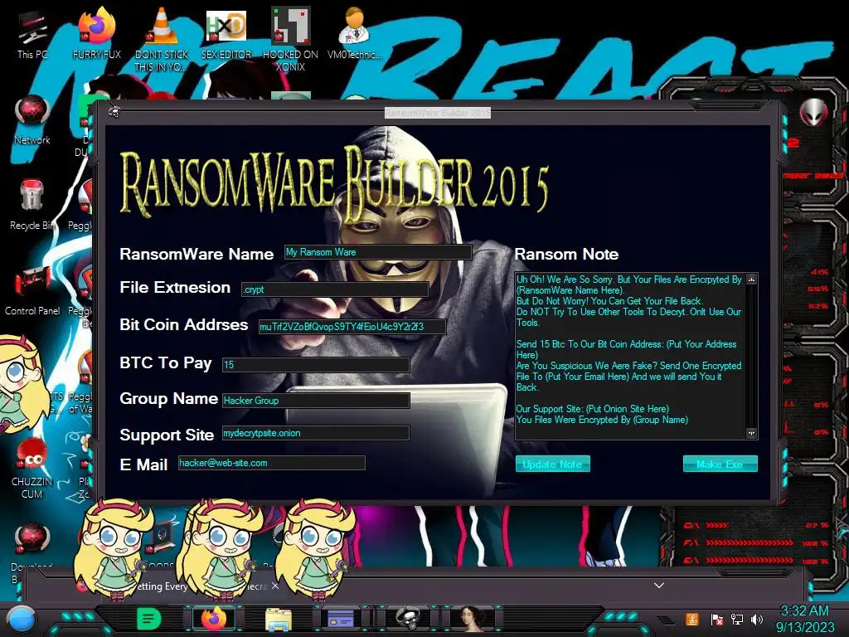The image size is (849, 637).
Task: Click the 'Ransom Note' heading label
Action: click(566, 254)
